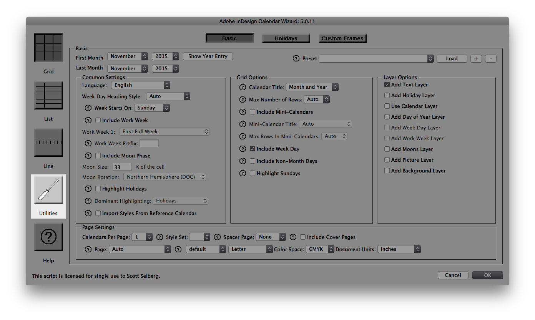
Task: Open the Color Space dropdown
Action: (320, 249)
